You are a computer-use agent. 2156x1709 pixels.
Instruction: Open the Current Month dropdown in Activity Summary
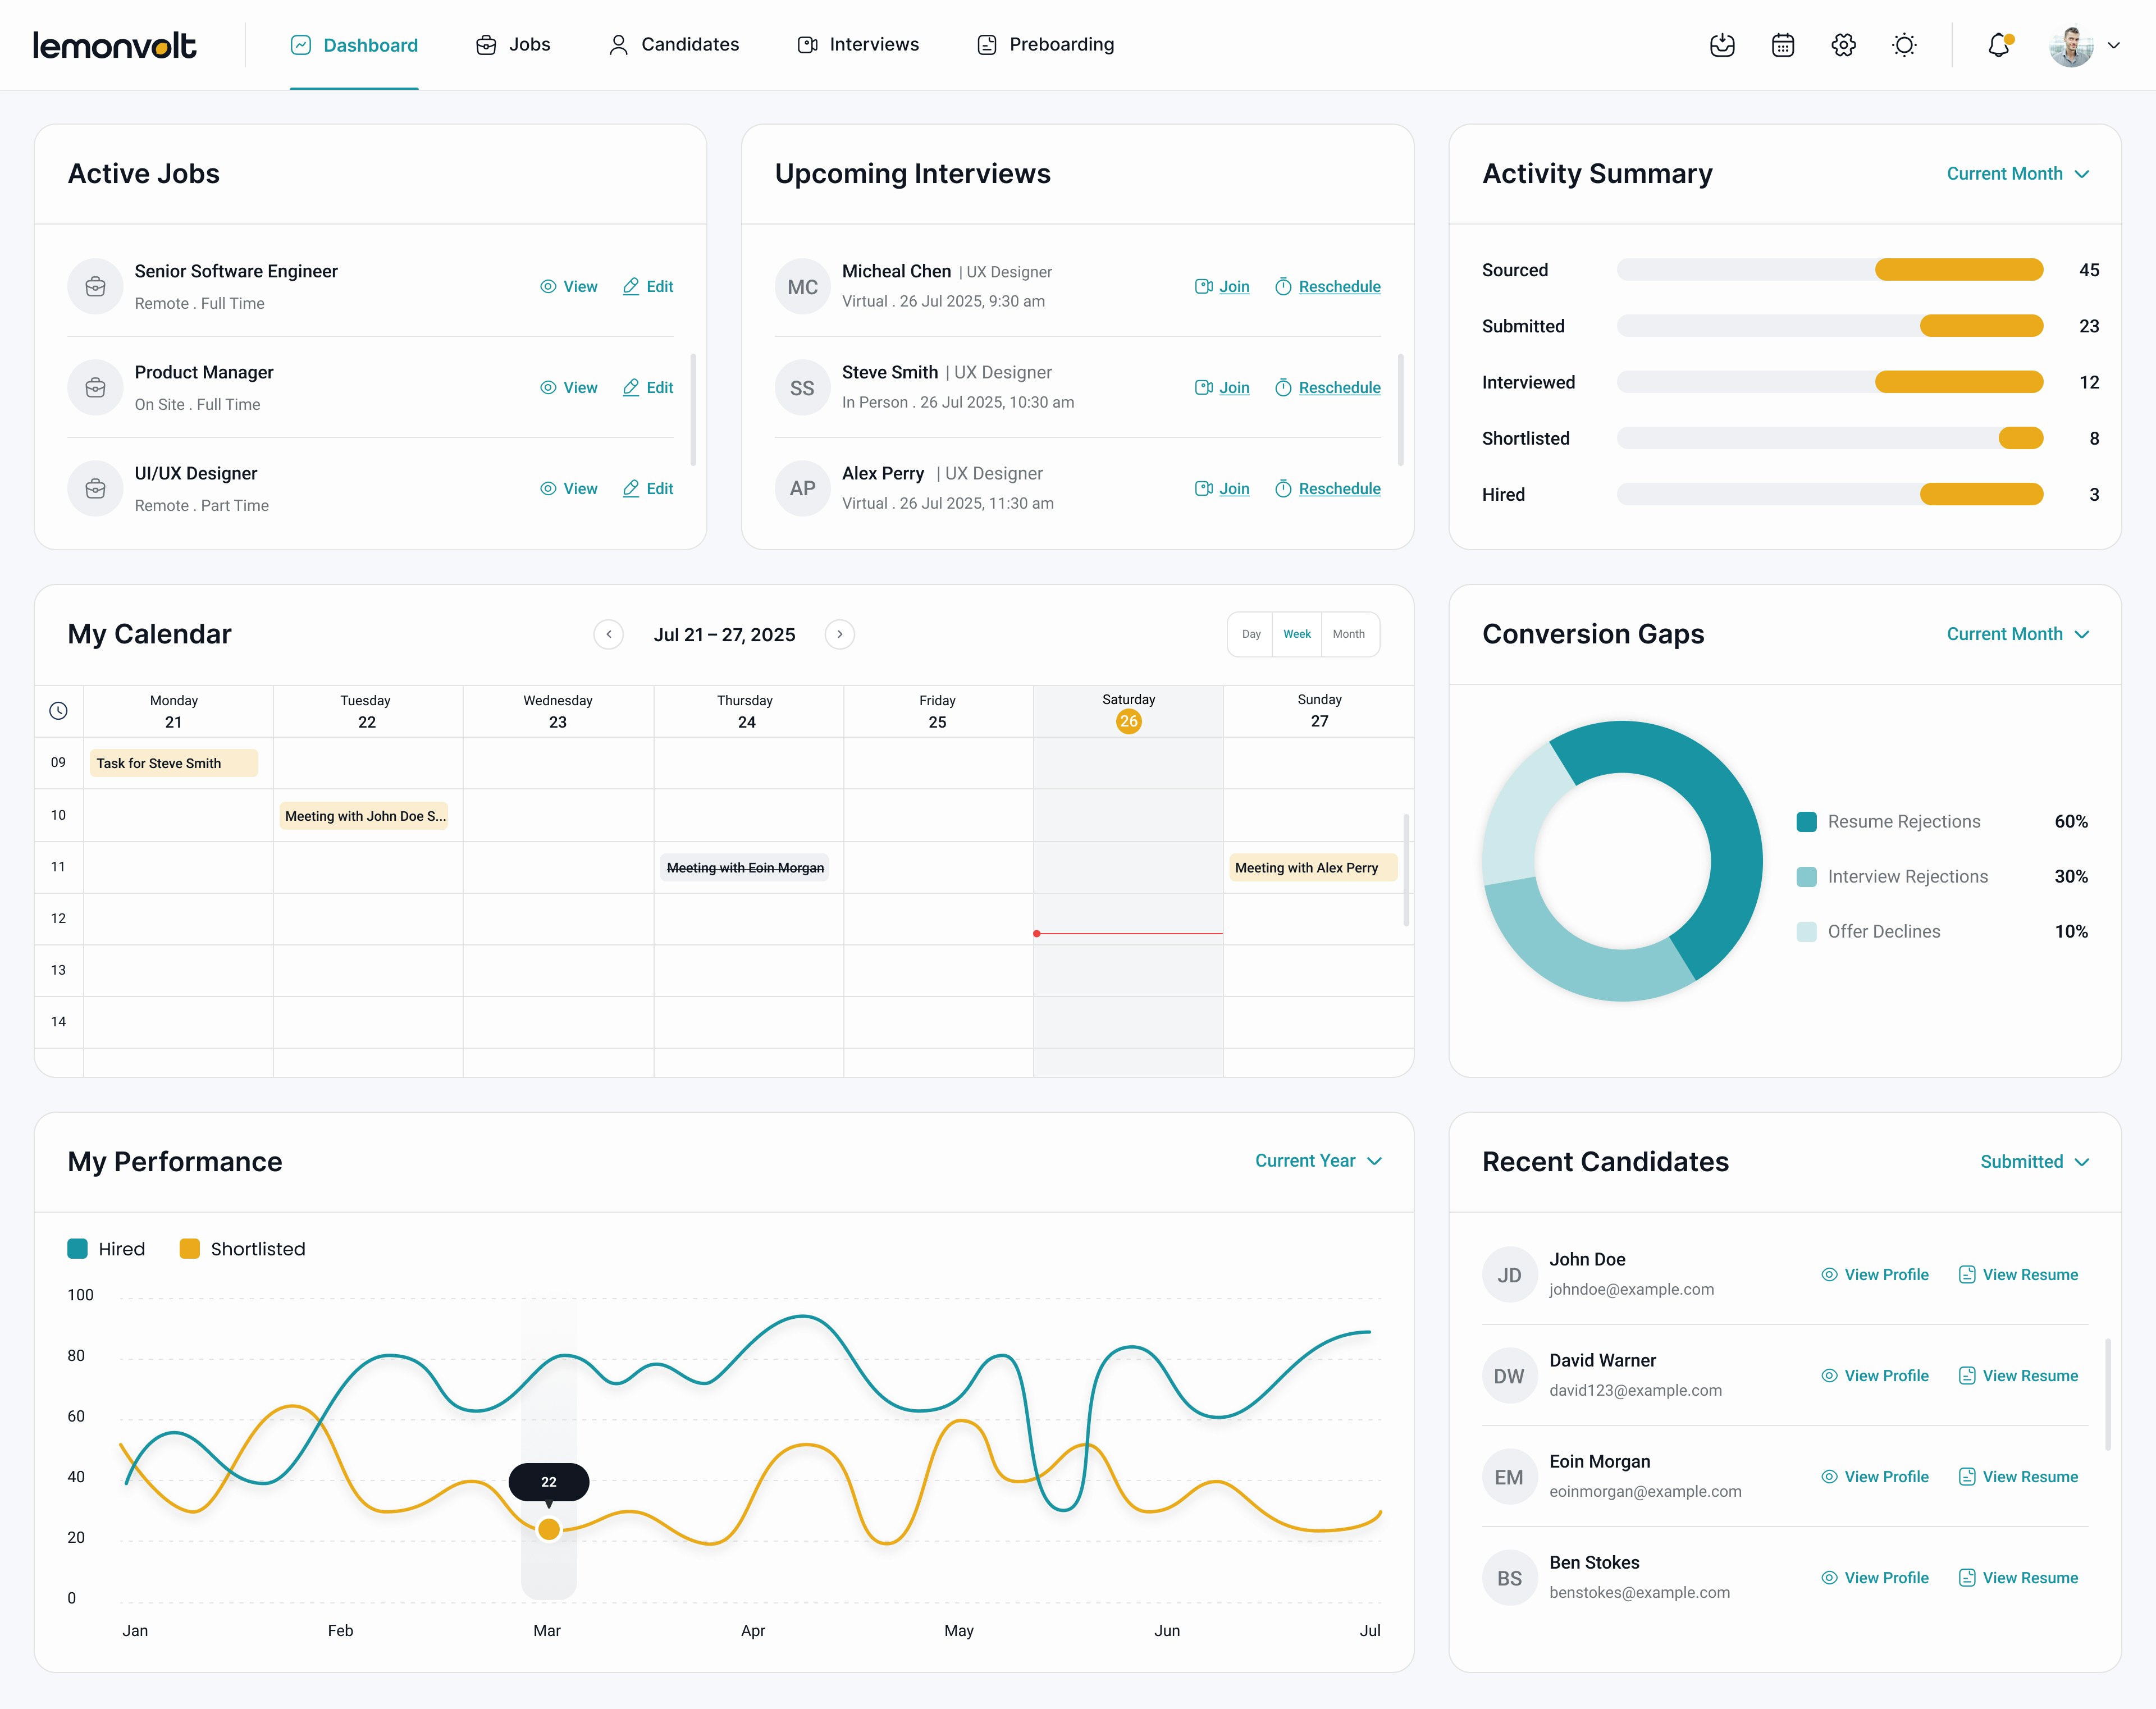[2017, 173]
